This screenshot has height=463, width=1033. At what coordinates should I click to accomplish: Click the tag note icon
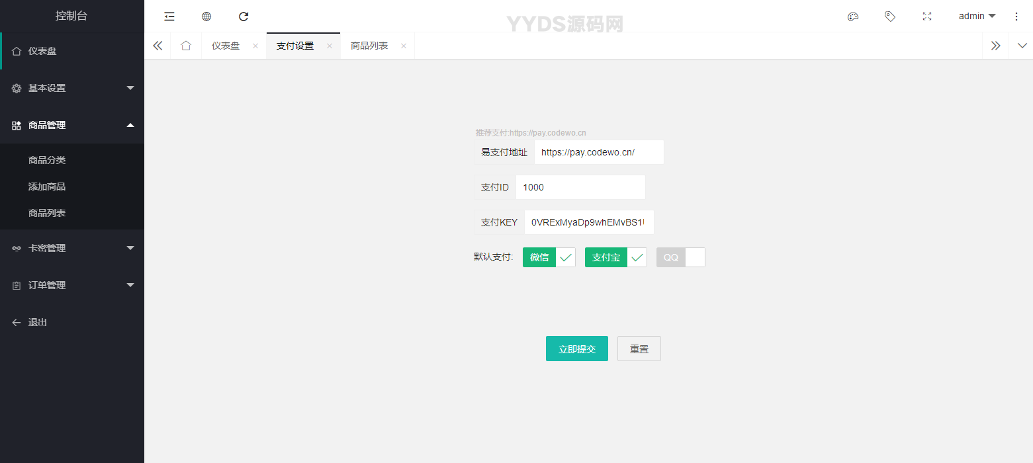(x=890, y=17)
